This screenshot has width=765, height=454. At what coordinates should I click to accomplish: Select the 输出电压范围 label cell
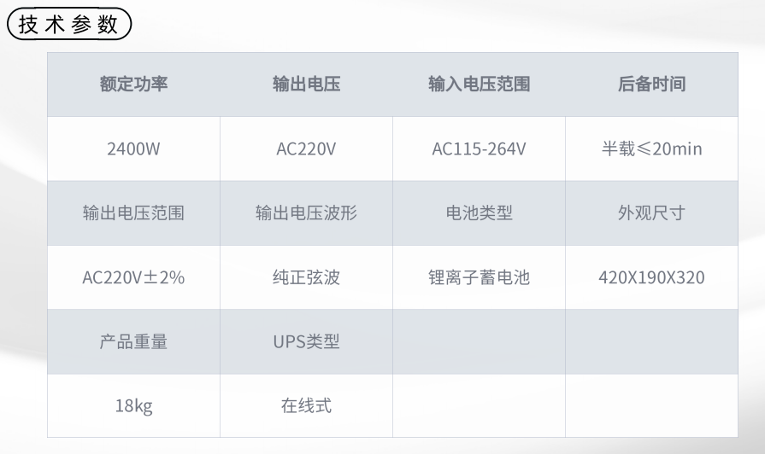point(133,212)
